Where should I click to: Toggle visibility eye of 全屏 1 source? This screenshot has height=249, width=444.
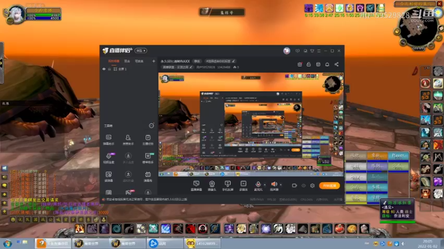point(104,69)
